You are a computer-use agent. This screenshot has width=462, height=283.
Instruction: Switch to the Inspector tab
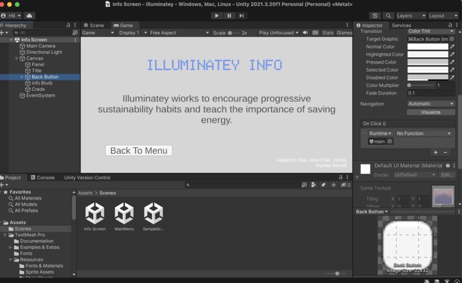[370, 25]
